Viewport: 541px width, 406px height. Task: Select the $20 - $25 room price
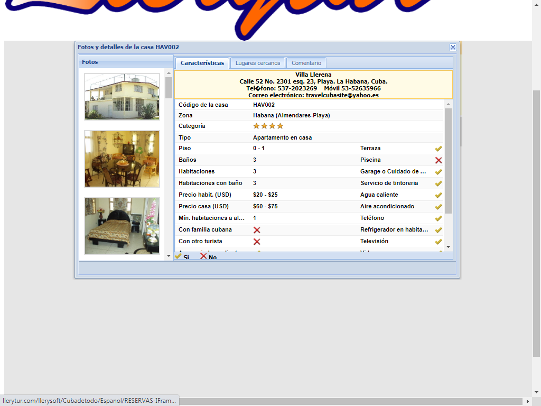point(265,195)
